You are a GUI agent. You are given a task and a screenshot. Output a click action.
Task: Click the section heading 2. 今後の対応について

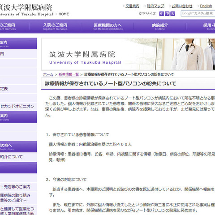[66, 179]
